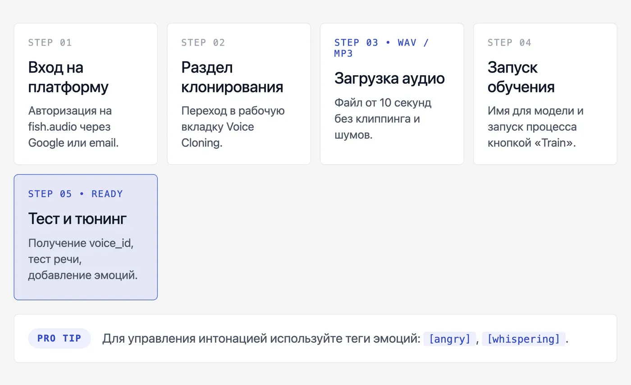Open the 'Вход на платформу' step card

[x=86, y=94]
